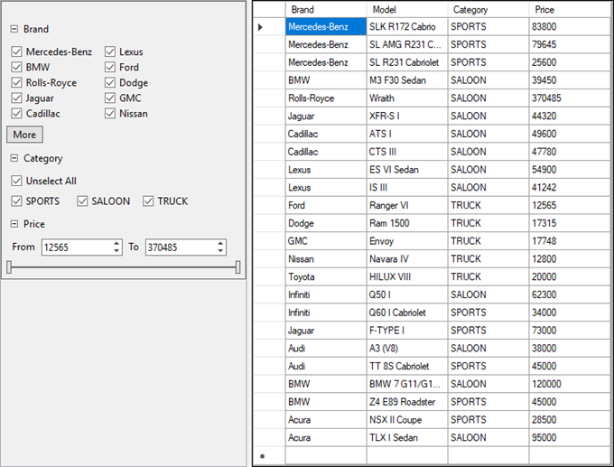Screen dimensions: 614x467
Task: Click the HILUX VIII model cell
Action: (x=407, y=277)
